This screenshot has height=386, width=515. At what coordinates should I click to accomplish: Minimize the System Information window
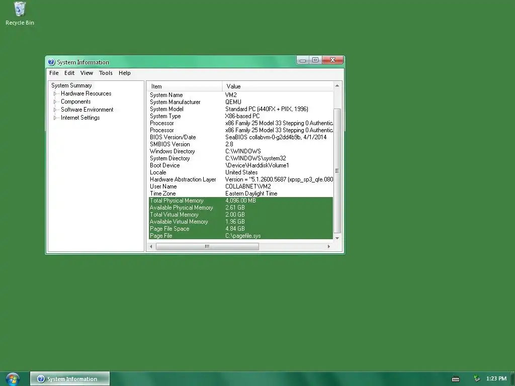(303, 60)
